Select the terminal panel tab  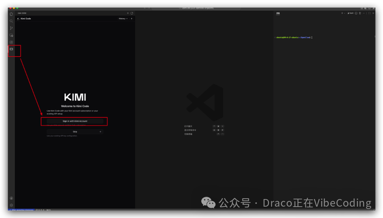point(278,13)
